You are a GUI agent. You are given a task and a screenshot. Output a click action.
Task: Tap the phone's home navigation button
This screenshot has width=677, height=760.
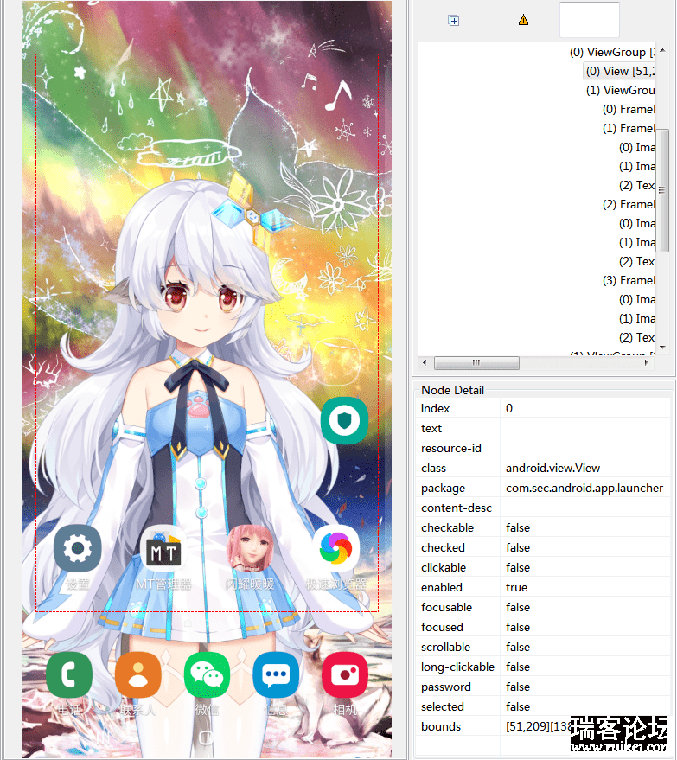point(206,738)
